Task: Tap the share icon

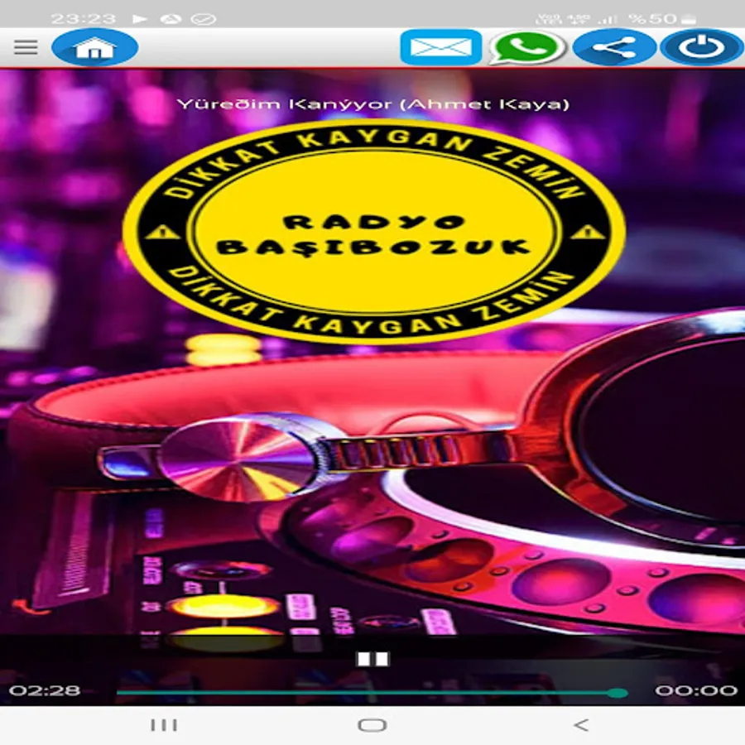Action: (615, 47)
